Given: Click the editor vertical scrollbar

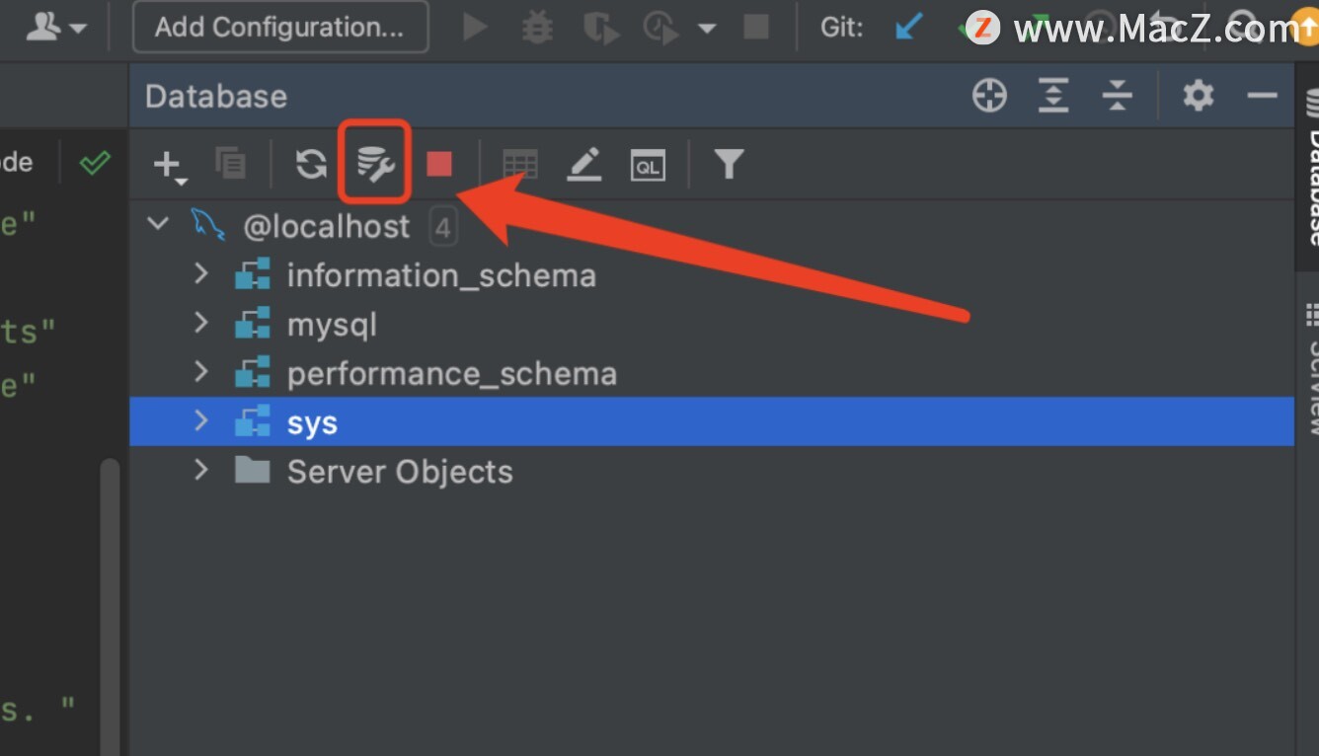Looking at the screenshot, I should pyautogui.click(x=110, y=607).
